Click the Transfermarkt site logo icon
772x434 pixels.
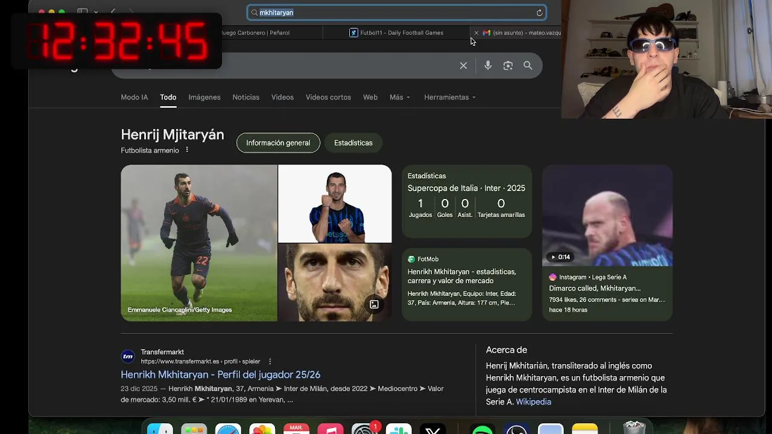point(128,356)
